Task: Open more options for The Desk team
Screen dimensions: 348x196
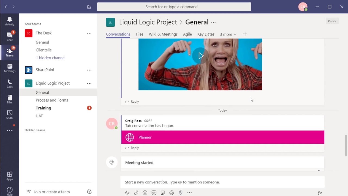Action: pos(89,33)
